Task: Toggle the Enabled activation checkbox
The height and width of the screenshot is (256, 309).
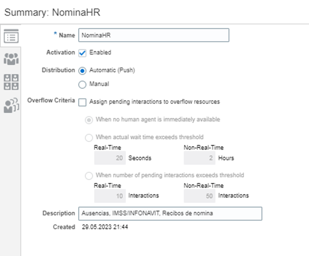Action: tap(82, 53)
